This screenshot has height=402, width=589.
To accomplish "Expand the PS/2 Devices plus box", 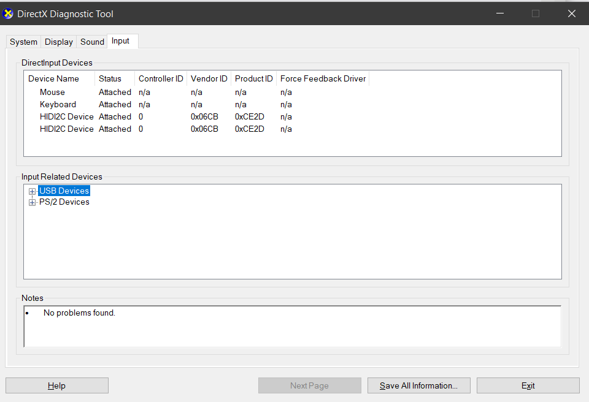I will 33,202.
